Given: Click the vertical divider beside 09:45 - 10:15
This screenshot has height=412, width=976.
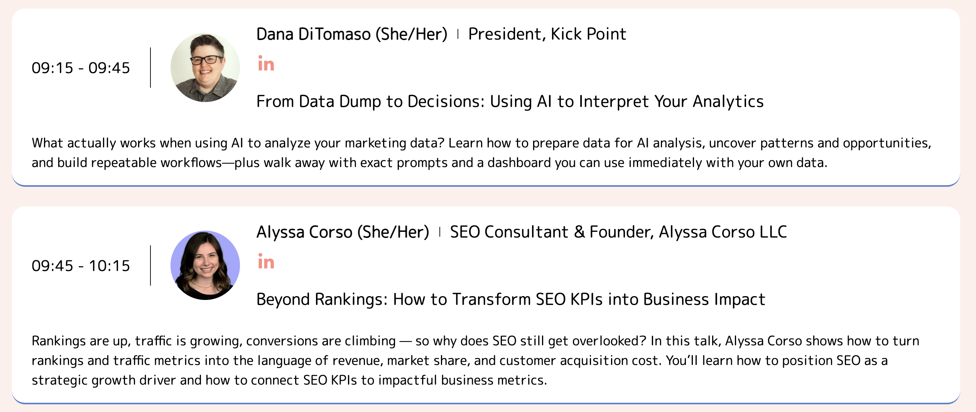Looking at the screenshot, I should tap(150, 266).
